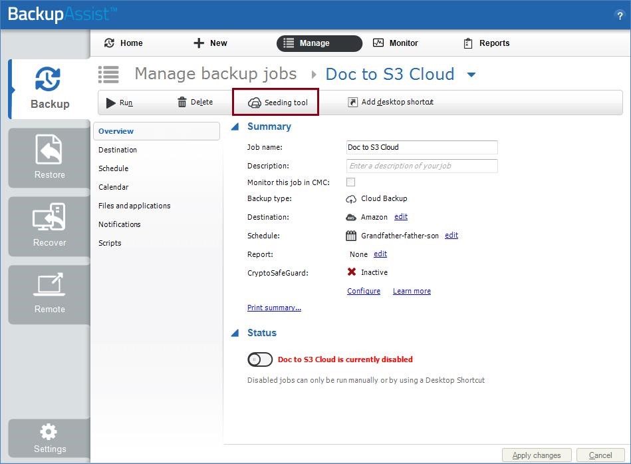
Task: Collapse the Status section
Action: [x=235, y=333]
